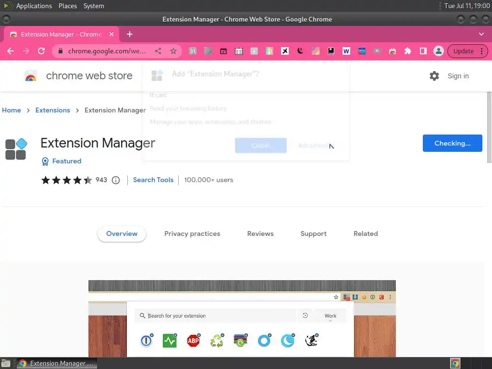Open the crescent moon extension icon
492x369 pixels.
pos(300,51)
